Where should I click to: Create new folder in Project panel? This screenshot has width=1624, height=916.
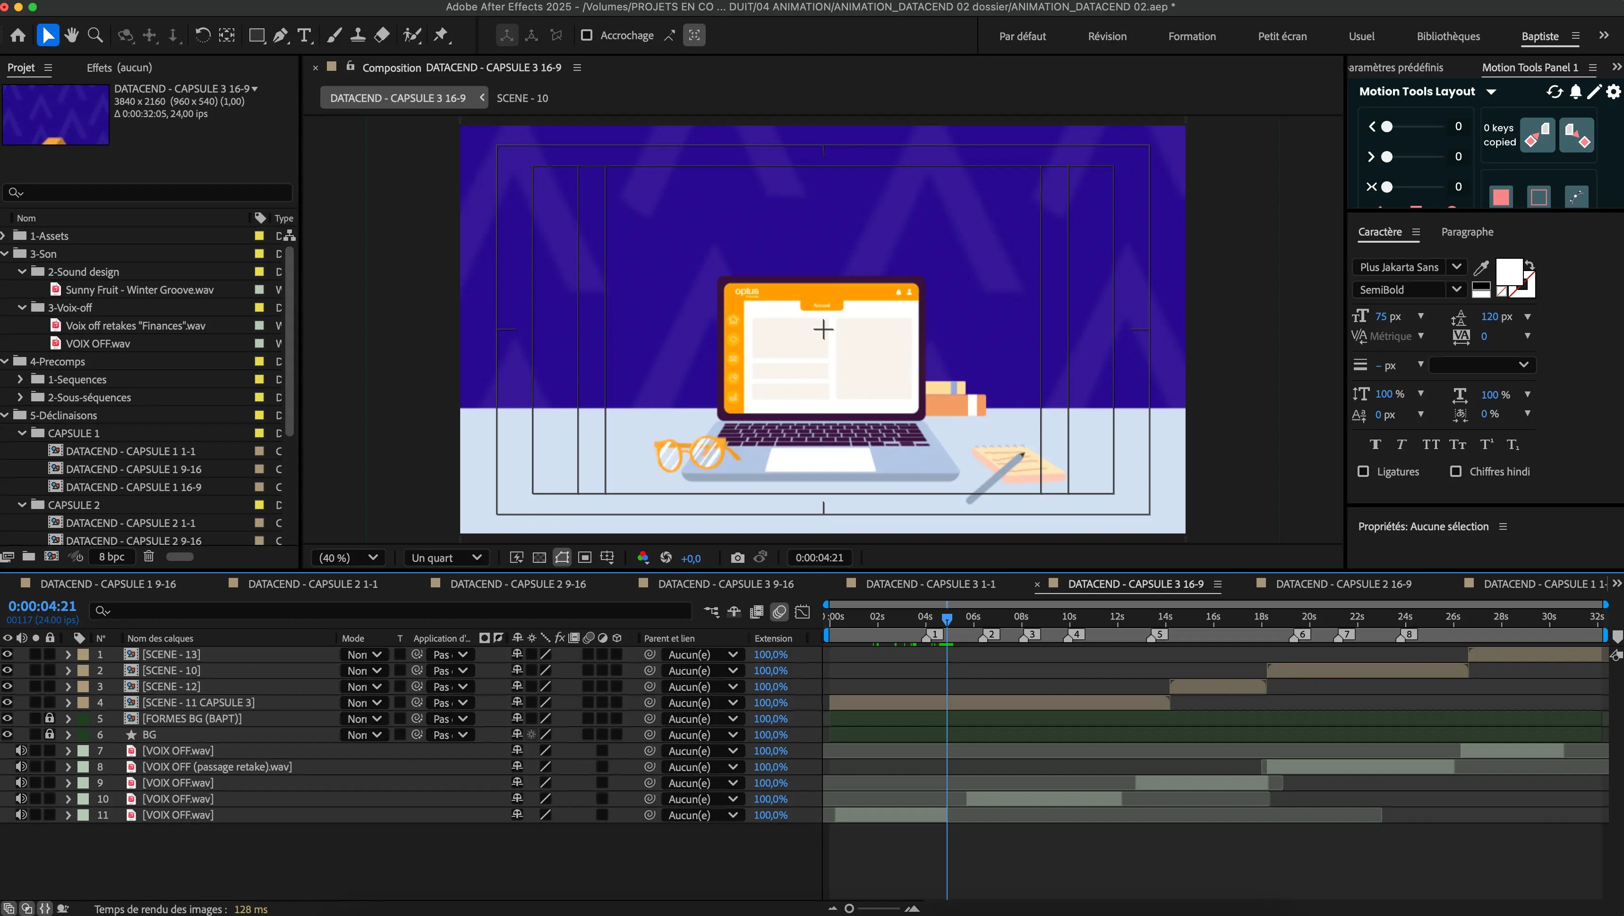click(28, 556)
